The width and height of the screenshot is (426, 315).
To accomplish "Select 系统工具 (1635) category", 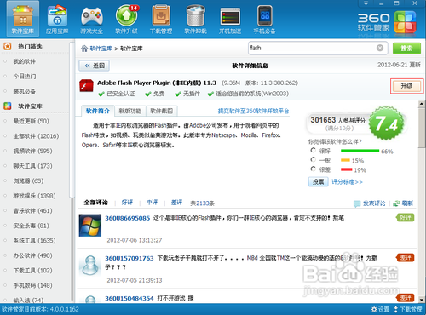I will tap(34, 241).
